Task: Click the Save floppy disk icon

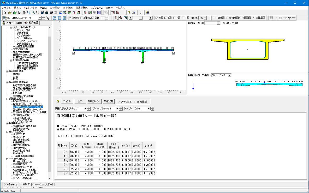Action: pos(20,13)
